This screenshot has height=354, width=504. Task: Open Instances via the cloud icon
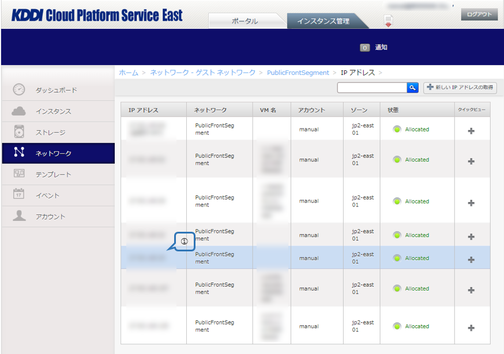(x=18, y=111)
